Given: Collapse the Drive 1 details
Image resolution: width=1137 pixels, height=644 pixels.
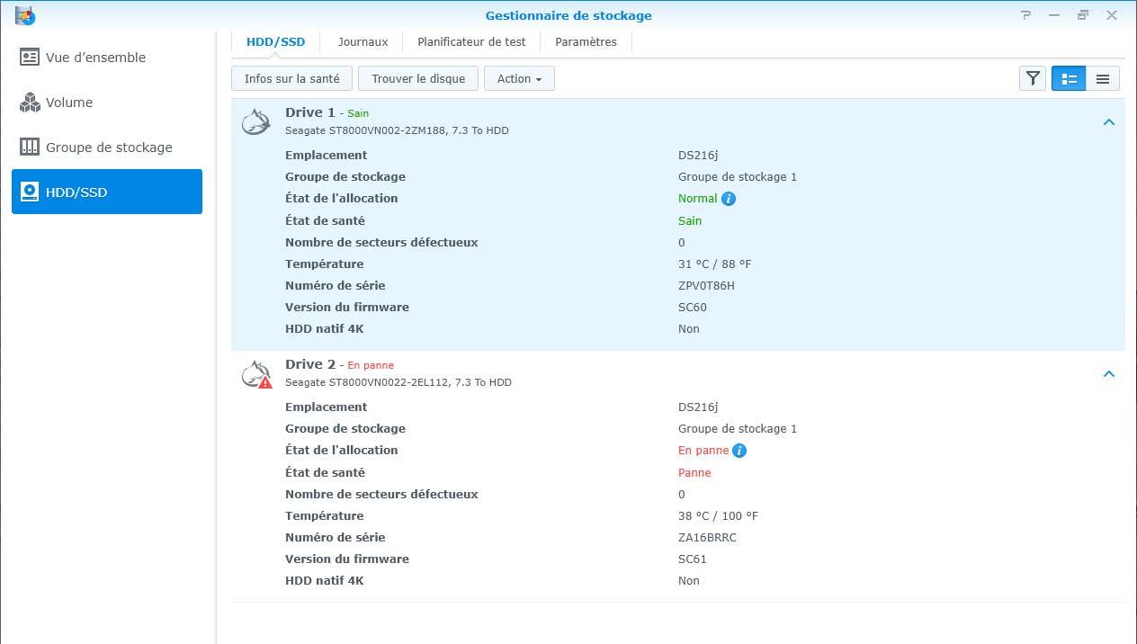Looking at the screenshot, I should (x=1108, y=122).
